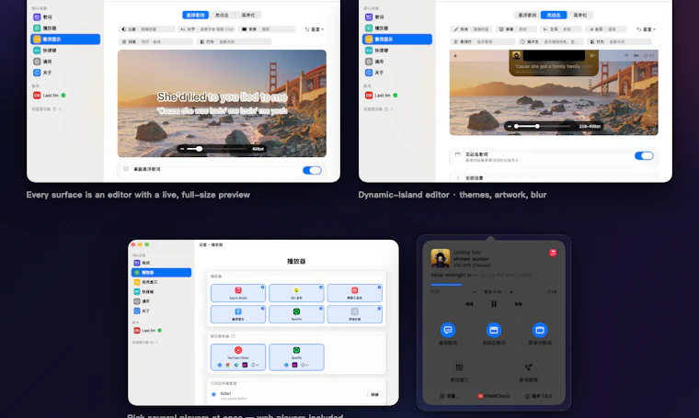Switch to 灵动岛 tab in floating lyrics window
This screenshot has width=699, height=418.
pos(222,15)
